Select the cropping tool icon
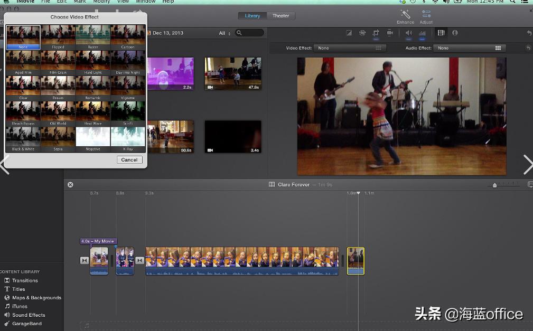Viewport: 533px width, 331px height. [x=376, y=33]
